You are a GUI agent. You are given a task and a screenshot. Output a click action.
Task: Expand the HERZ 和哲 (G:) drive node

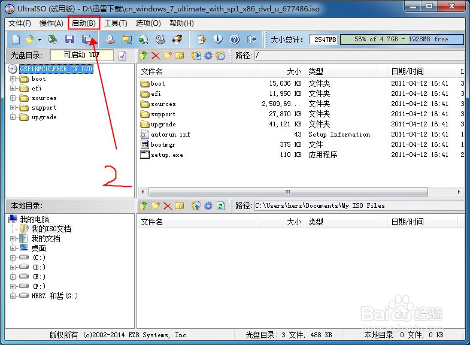point(13,296)
